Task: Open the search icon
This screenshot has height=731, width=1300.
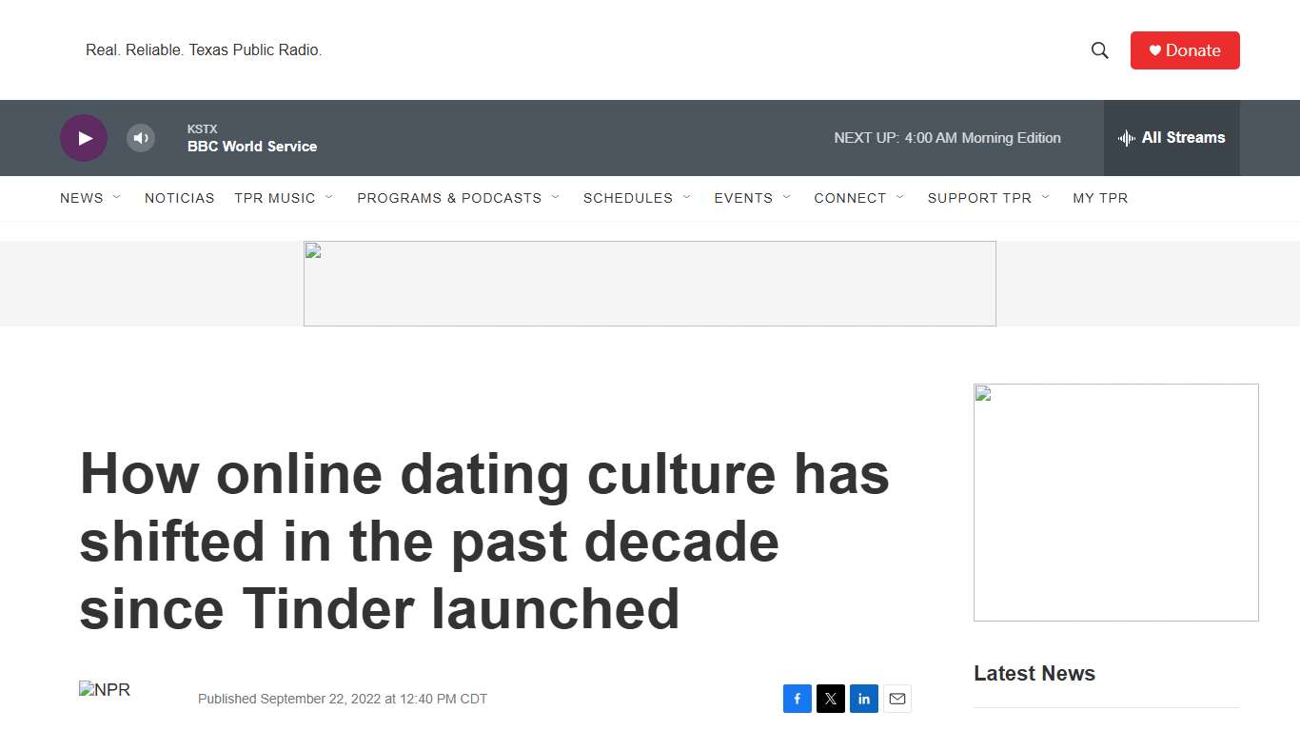Action: [x=1099, y=49]
